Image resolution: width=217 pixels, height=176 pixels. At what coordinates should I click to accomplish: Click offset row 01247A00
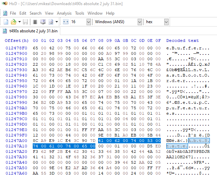click(x=16, y=141)
